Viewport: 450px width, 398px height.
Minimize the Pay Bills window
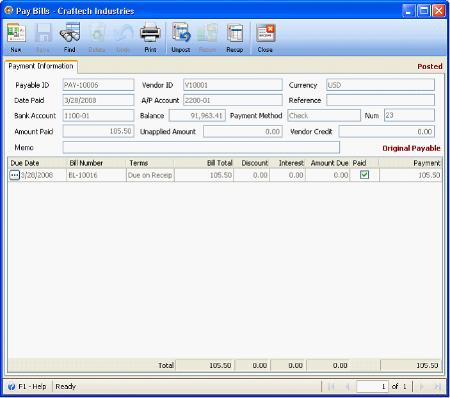click(x=409, y=11)
